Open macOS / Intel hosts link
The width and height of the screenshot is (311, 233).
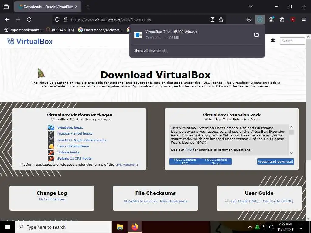(x=75, y=134)
